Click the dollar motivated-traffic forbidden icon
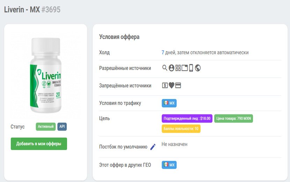This screenshot has height=182, width=290. coord(165,85)
